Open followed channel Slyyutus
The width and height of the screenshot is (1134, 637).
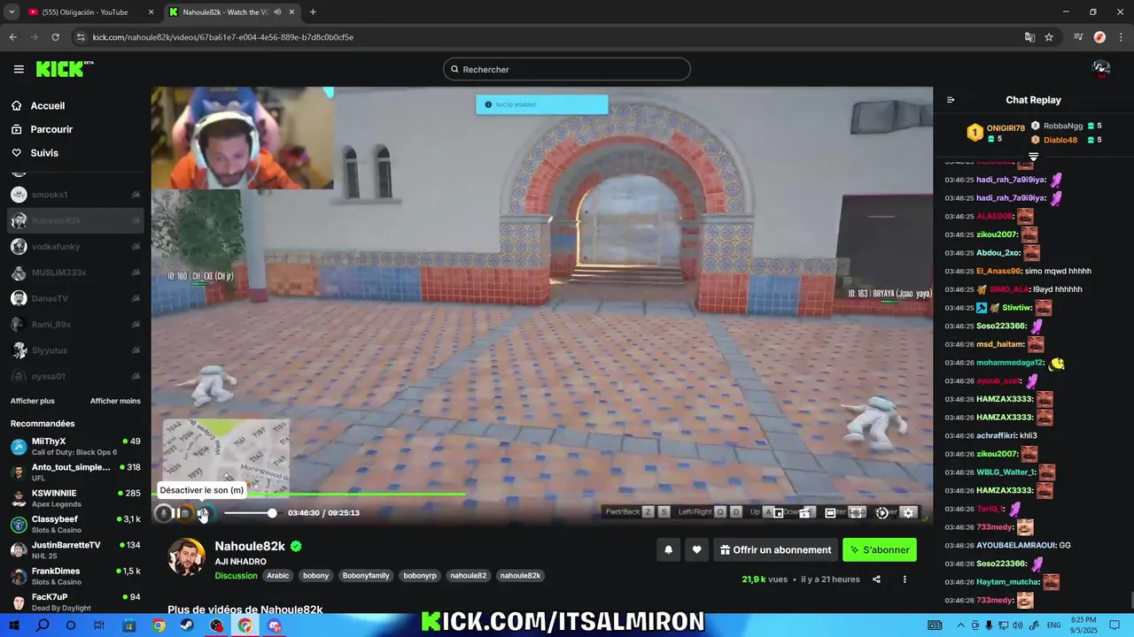(75, 350)
